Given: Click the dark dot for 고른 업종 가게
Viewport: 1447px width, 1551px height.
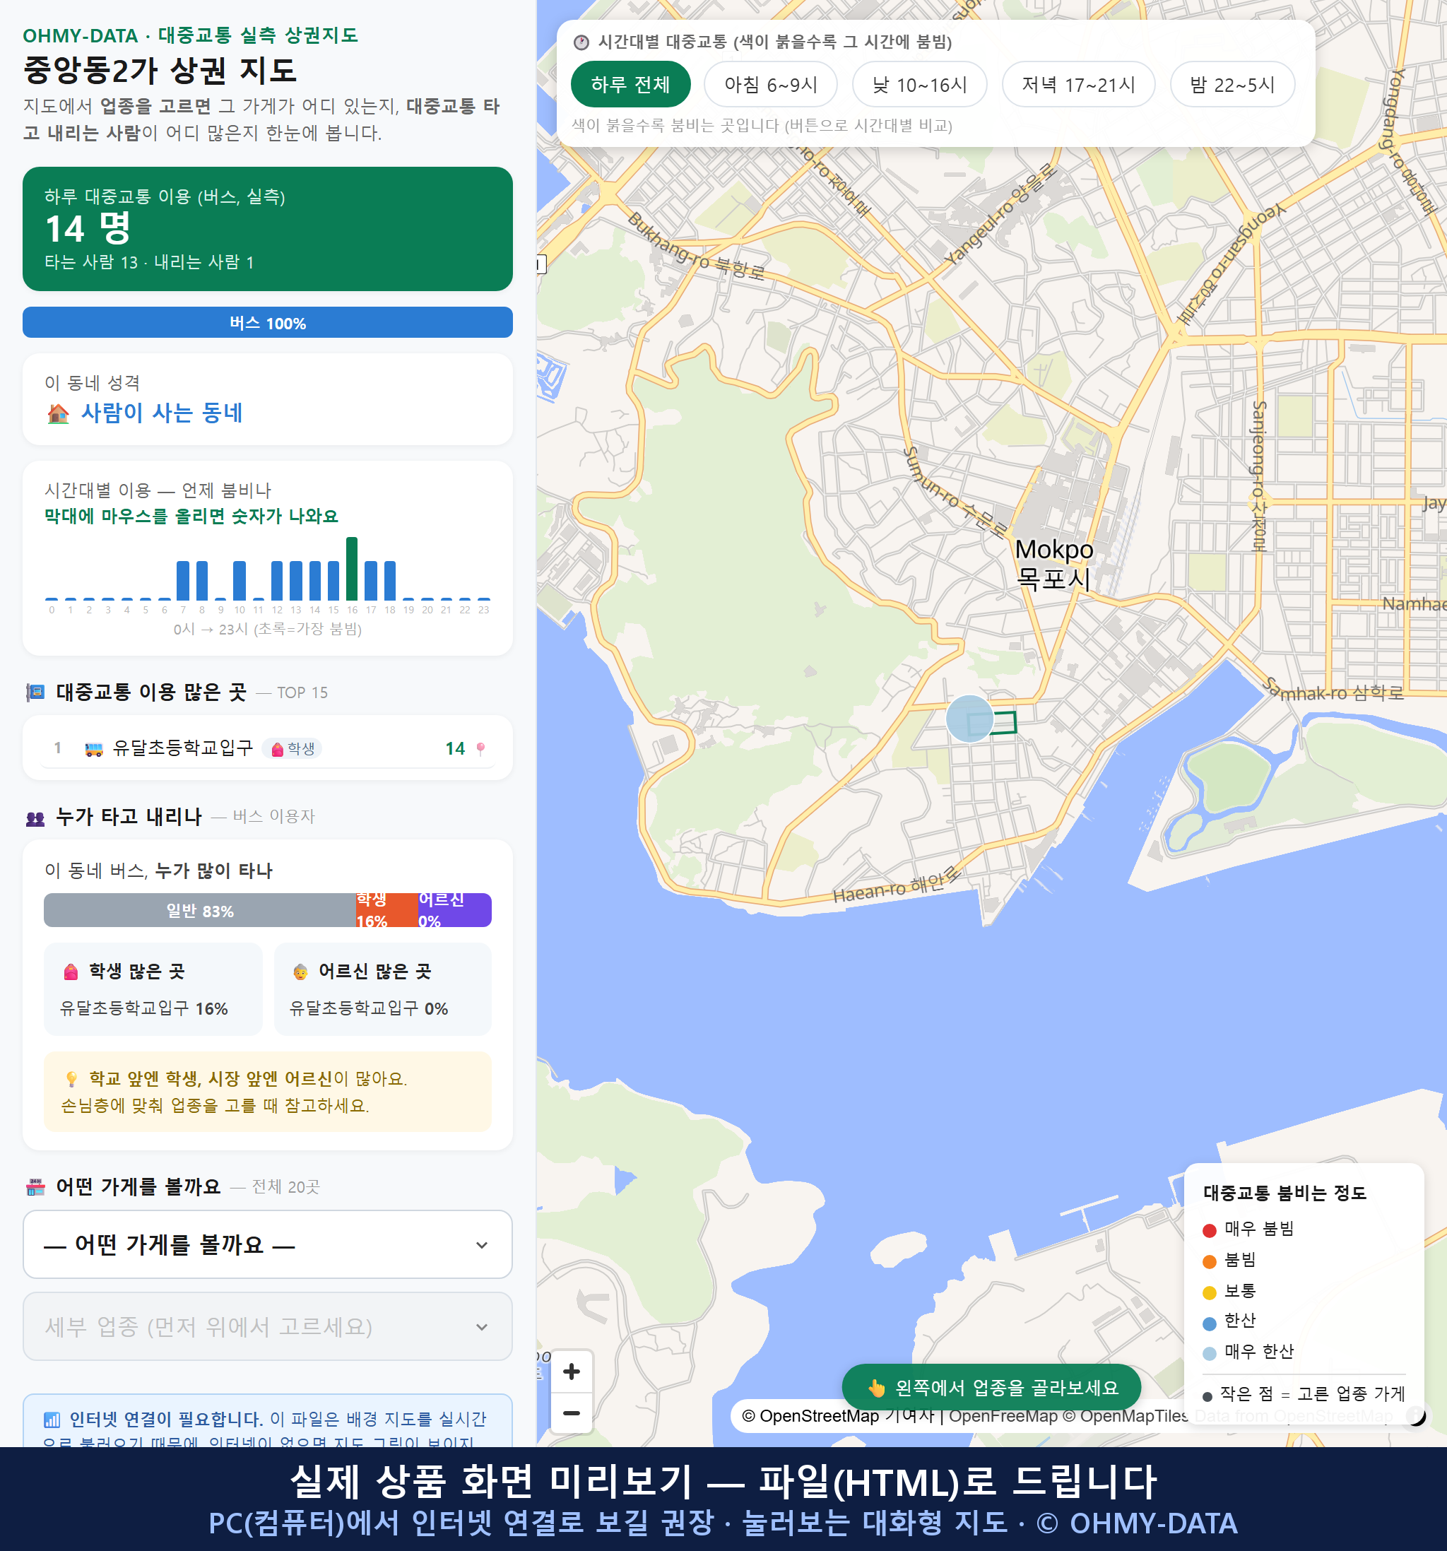Looking at the screenshot, I should pos(1207,1396).
